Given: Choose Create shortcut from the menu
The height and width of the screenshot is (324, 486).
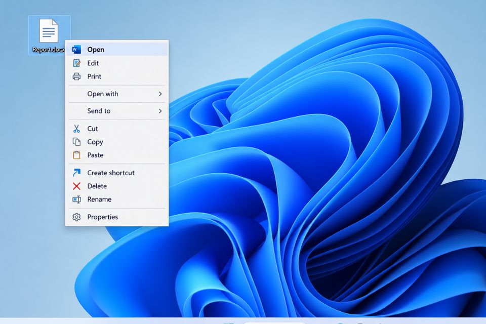Looking at the screenshot, I should pos(117,173).
